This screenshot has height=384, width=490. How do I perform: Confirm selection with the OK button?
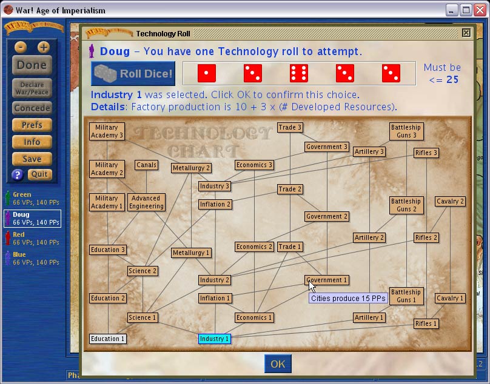tap(278, 364)
